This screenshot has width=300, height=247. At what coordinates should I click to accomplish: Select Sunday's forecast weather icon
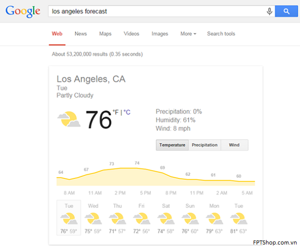coord(190,218)
